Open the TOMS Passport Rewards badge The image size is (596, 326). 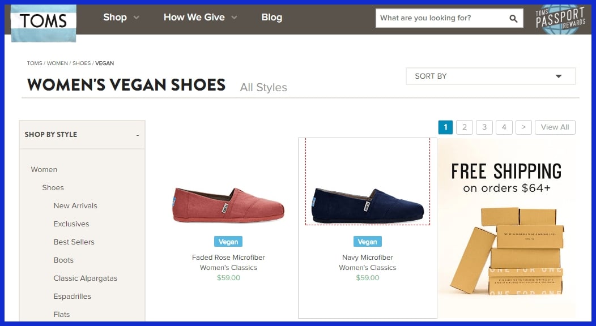coord(560,18)
